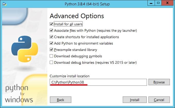175x108 pixels.
Task: Enable Download debugging symbols
Action: (x=51, y=56)
